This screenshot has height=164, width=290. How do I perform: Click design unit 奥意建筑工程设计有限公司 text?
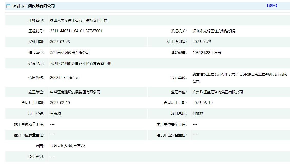214,74
